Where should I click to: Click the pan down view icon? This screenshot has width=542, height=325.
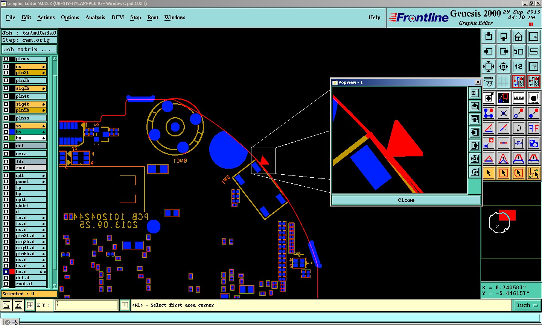coord(504,36)
